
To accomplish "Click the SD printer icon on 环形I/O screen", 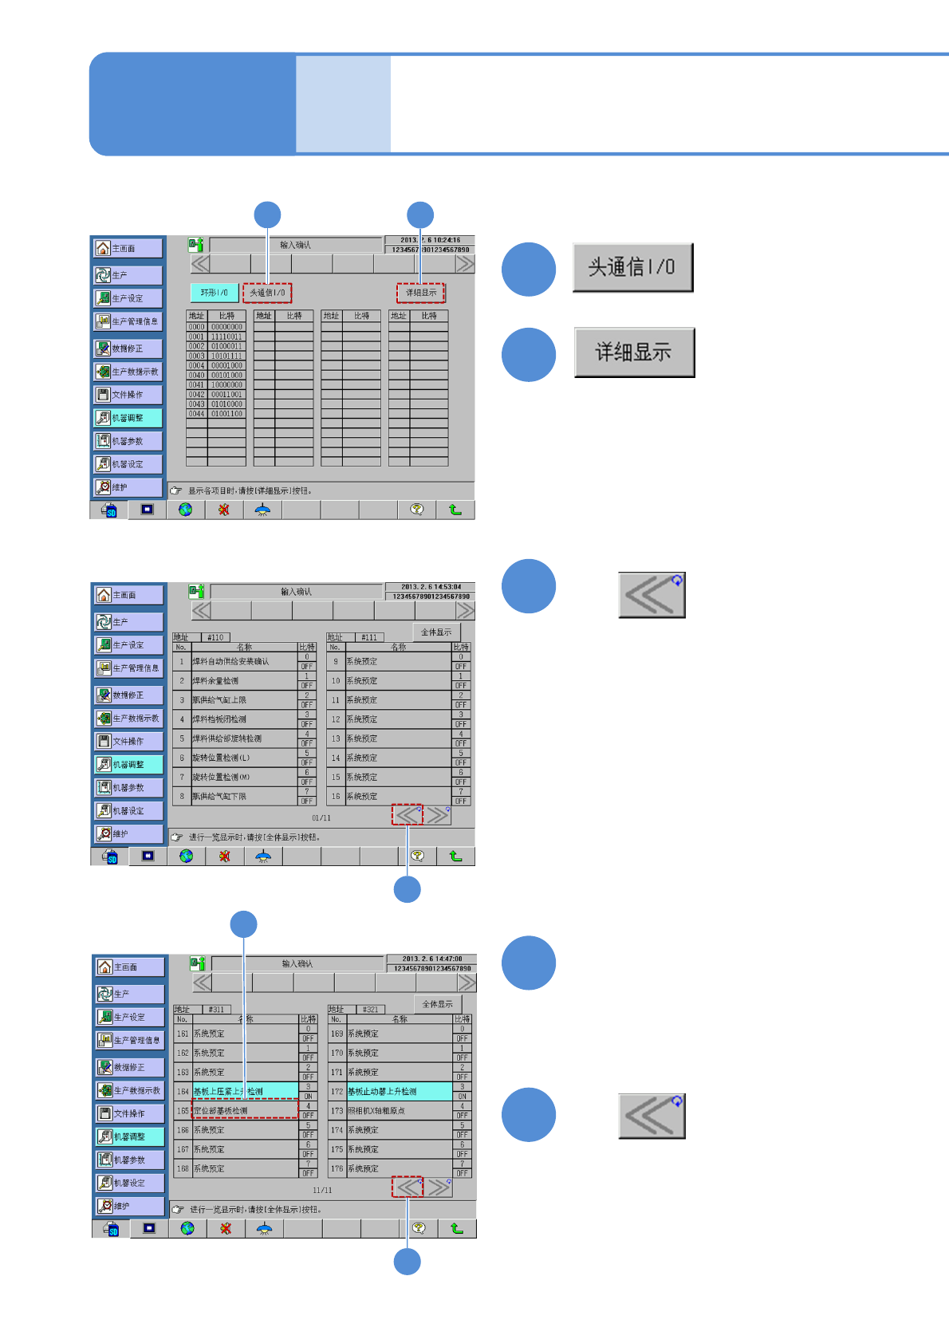I will 109,510.
